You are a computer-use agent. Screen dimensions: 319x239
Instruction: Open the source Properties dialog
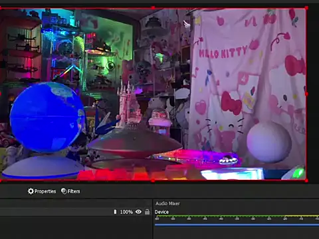42,191
